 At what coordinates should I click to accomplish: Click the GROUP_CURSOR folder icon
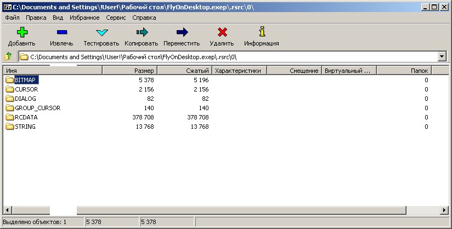click(x=10, y=108)
